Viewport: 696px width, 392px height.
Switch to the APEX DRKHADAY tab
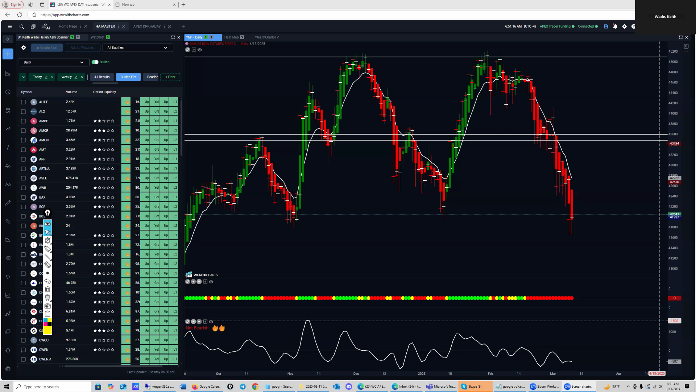[x=147, y=26]
